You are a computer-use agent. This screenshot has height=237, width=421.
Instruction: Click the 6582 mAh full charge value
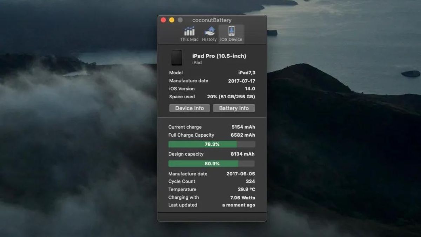(x=243, y=135)
